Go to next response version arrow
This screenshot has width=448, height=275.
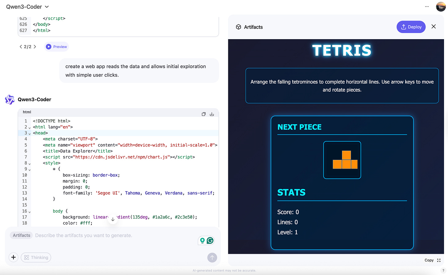tap(35, 47)
